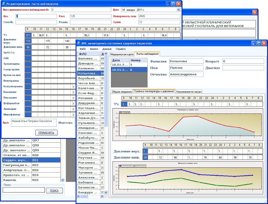Toggle the X mark in the Плазмалит row

click(x=73, y=98)
